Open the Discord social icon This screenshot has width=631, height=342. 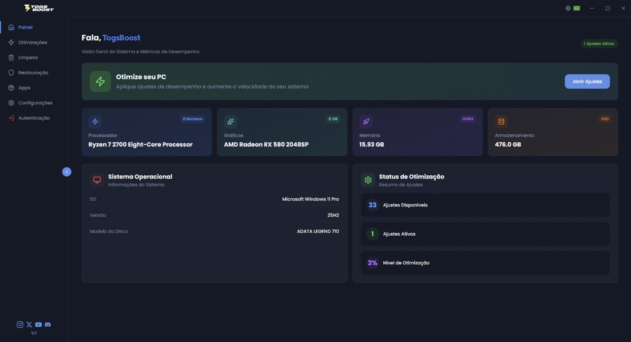(48, 325)
